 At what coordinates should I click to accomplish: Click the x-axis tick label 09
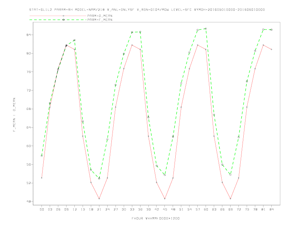[66, 209]
